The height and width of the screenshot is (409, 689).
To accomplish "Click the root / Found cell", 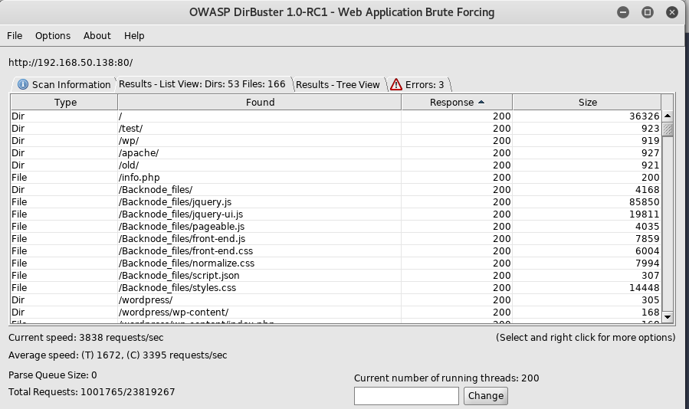I will point(260,116).
